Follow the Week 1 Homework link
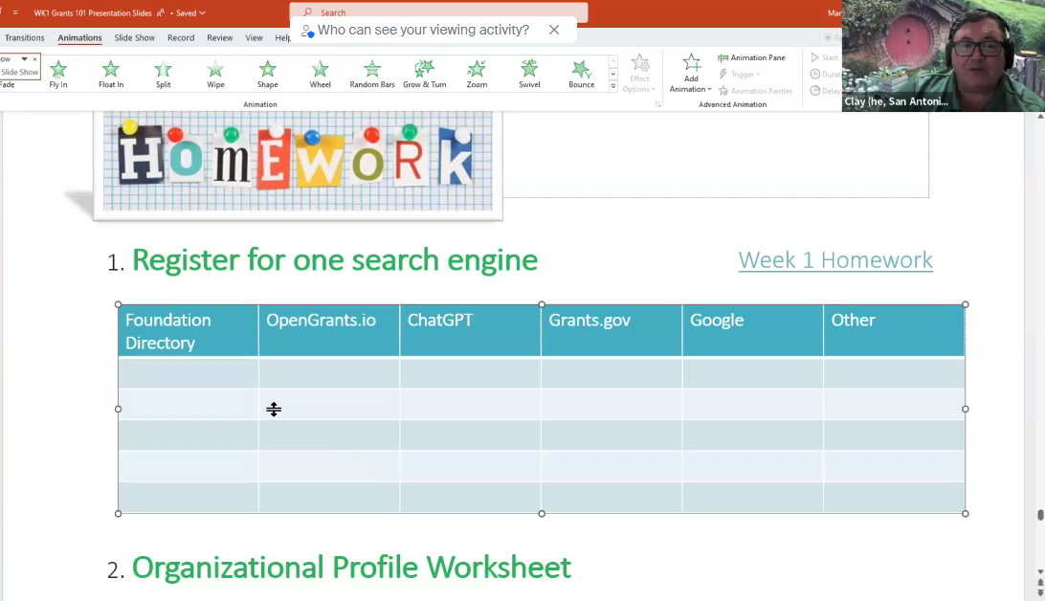The height and width of the screenshot is (601, 1045). pos(835,260)
